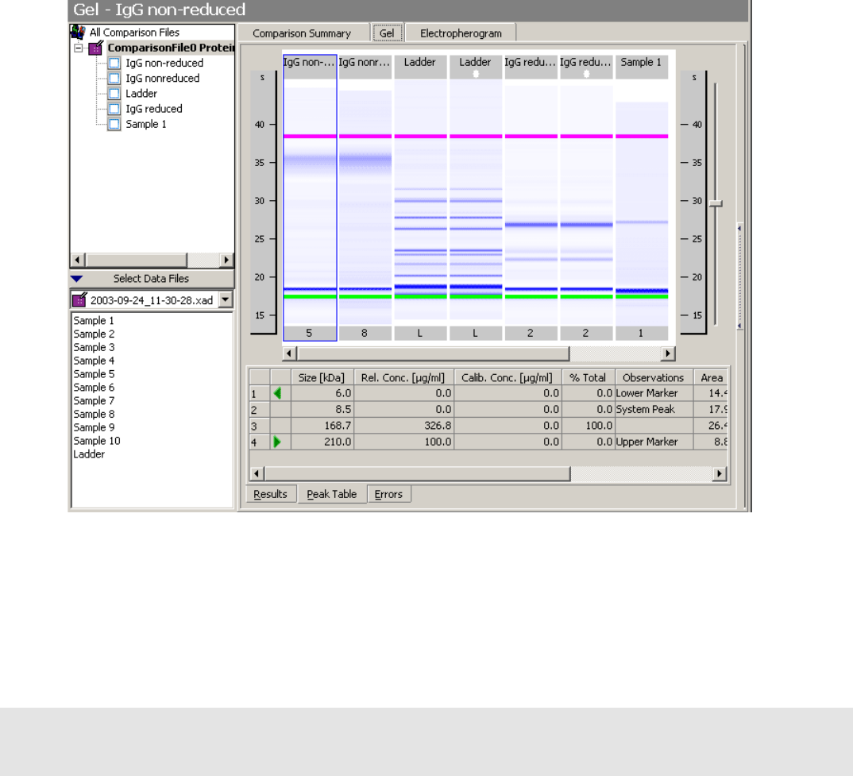This screenshot has width=853, height=776.
Task: Select the Sample 1 gel lane
Action: (642, 198)
